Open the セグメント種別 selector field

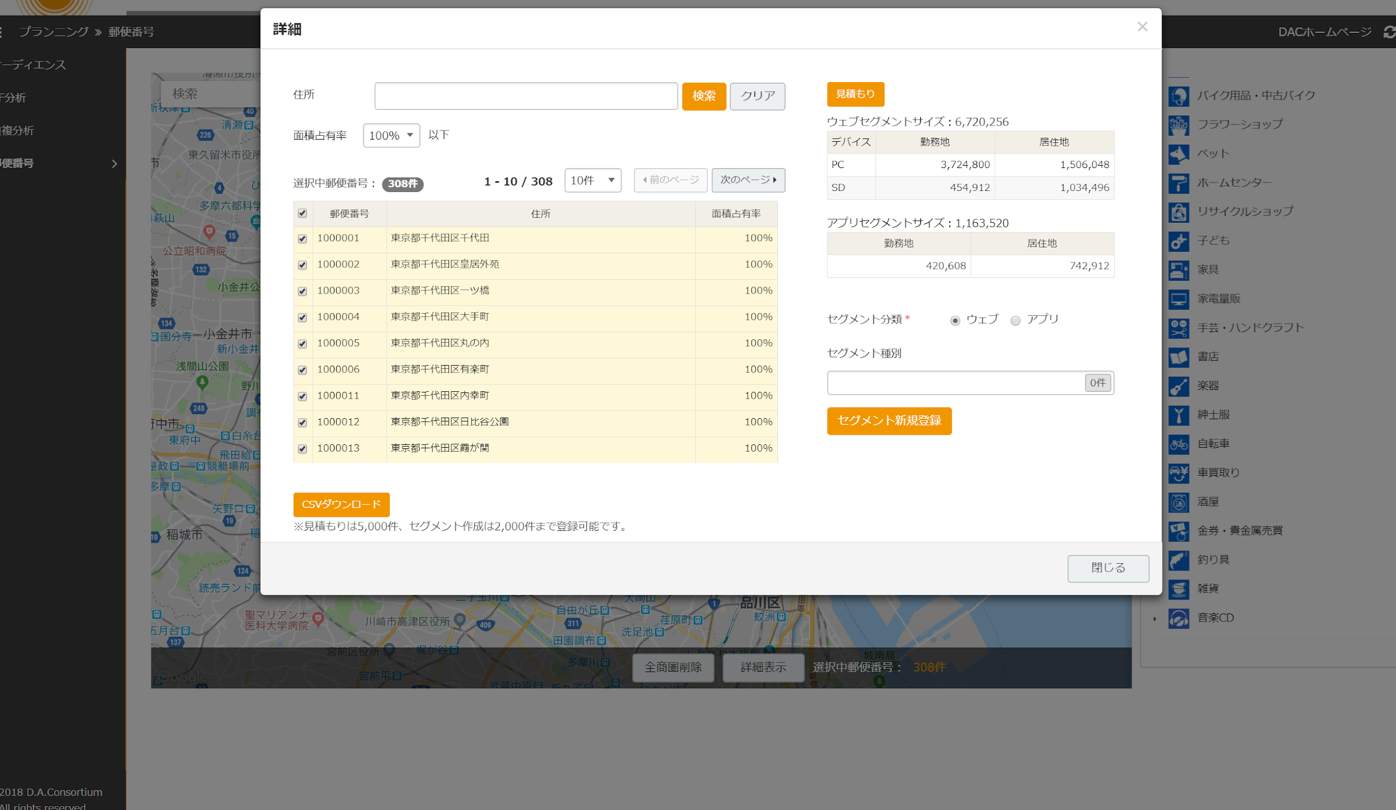tap(956, 383)
